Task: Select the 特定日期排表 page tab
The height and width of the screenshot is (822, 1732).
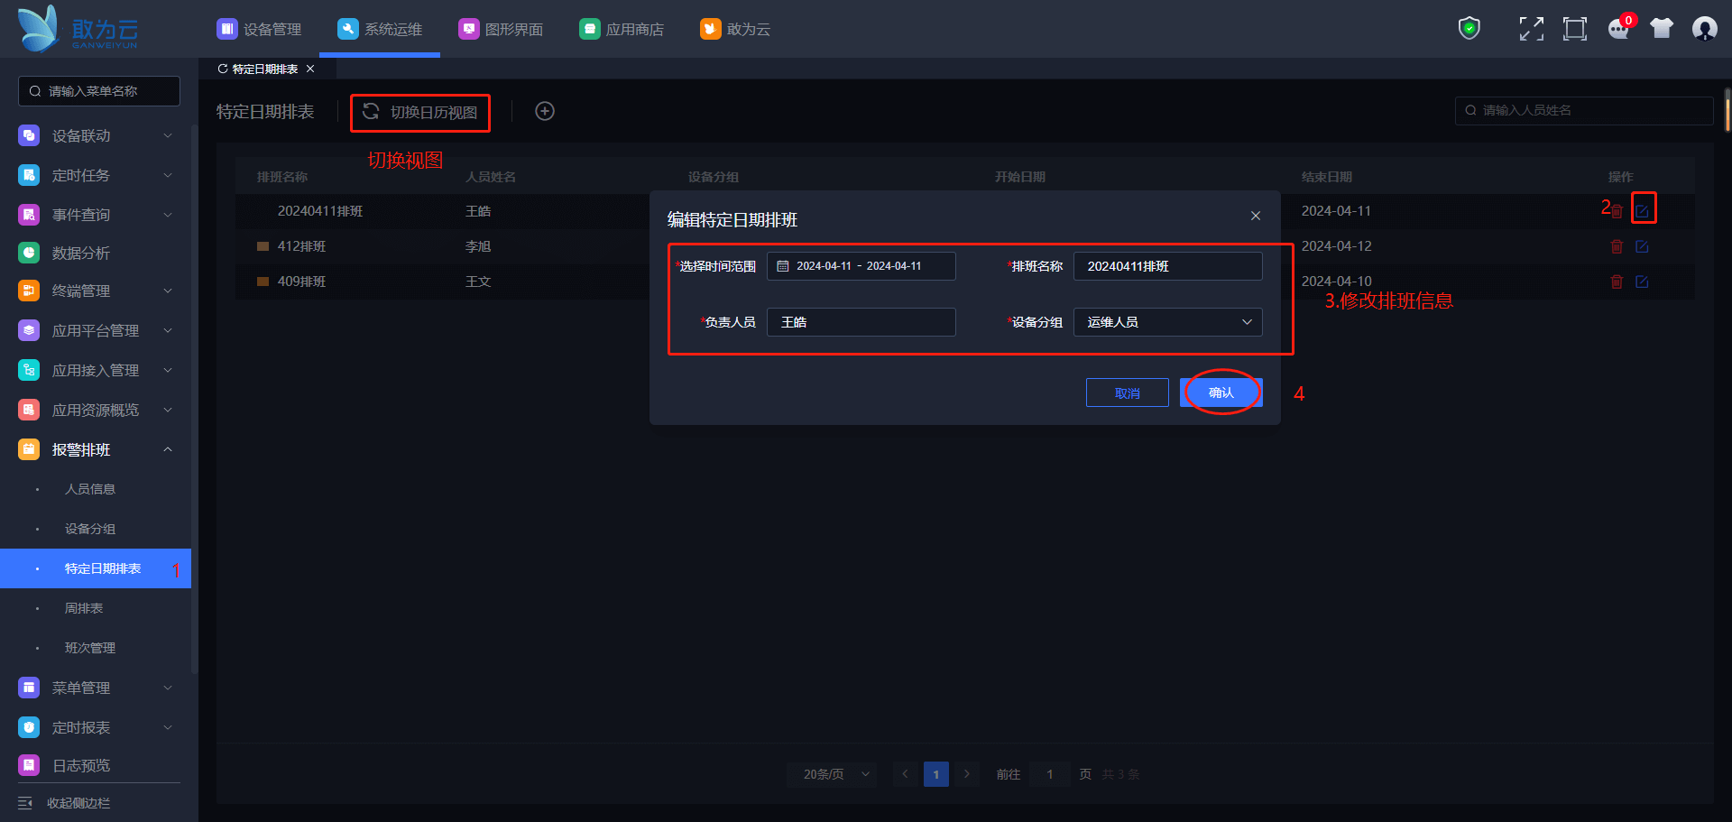Action: 265,69
